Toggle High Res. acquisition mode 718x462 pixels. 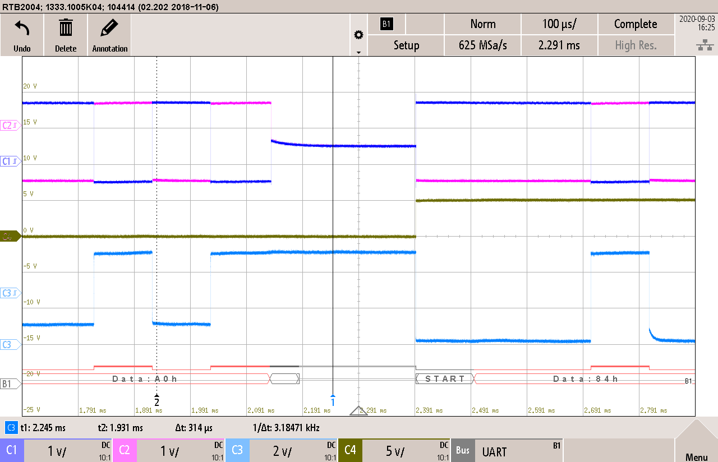pos(636,45)
